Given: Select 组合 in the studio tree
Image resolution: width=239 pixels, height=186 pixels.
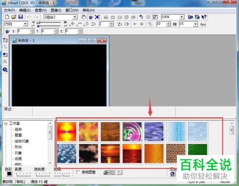Looking at the screenshot, I should coord(18,129).
